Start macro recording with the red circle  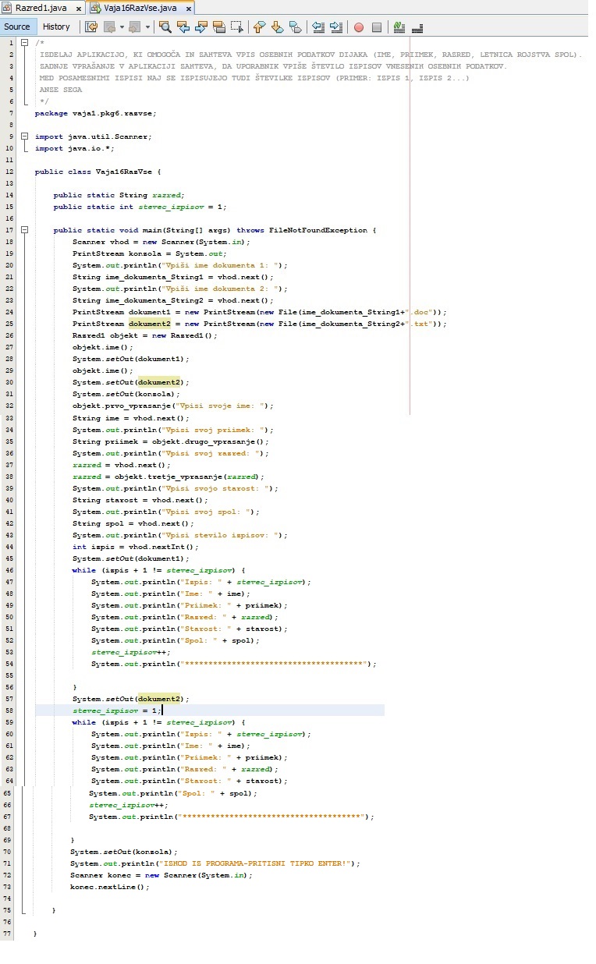point(359,27)
